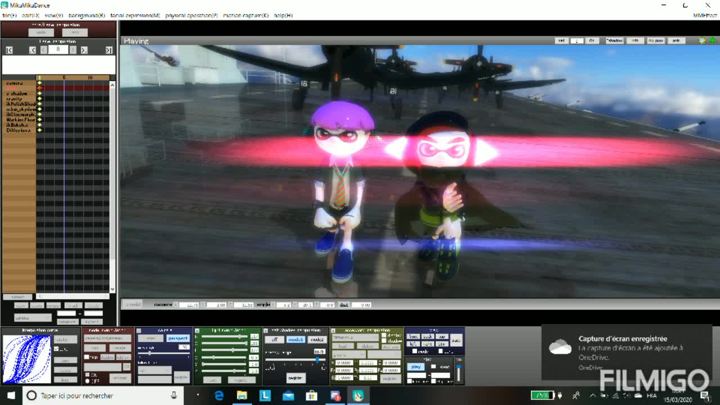Screen dimensions: 720x405
Task: Click register in self shadow panel
Action: (x=295, y=377)
